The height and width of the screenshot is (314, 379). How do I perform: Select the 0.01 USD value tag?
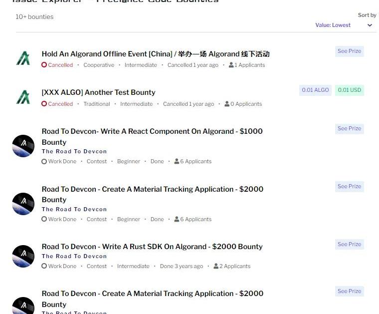[349, 90]
